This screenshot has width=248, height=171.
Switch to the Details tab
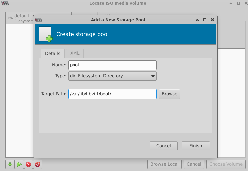[53, 54]
